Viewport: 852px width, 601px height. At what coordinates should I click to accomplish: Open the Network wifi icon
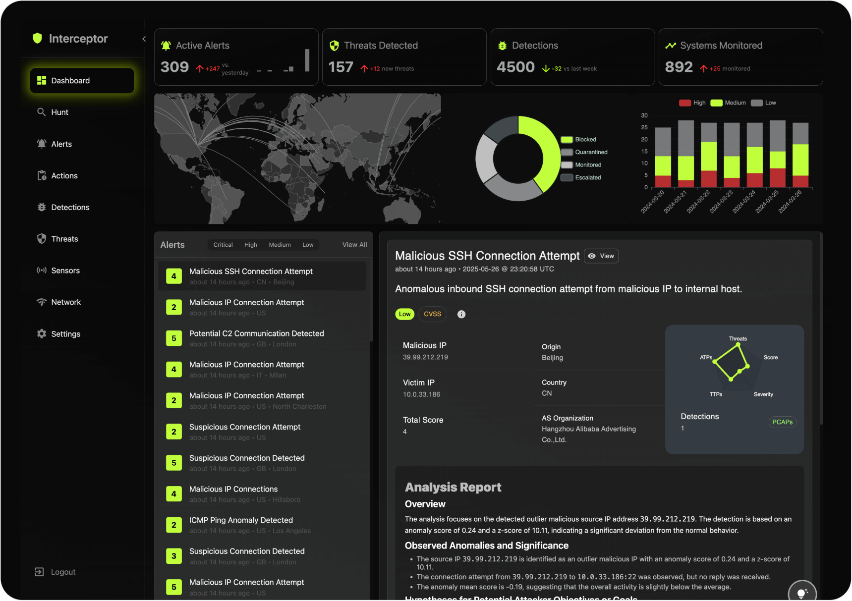click(x=42, y=302)
